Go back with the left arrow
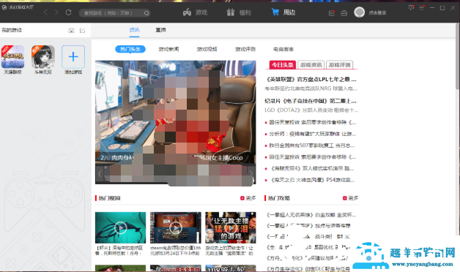This screenshot has width=460, height=272. click(x=45, y=12)
